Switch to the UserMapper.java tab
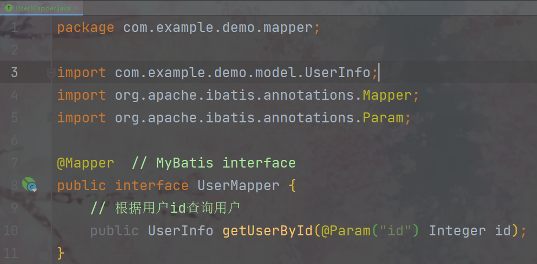This screenshot has height=264, width=537. 41,8
